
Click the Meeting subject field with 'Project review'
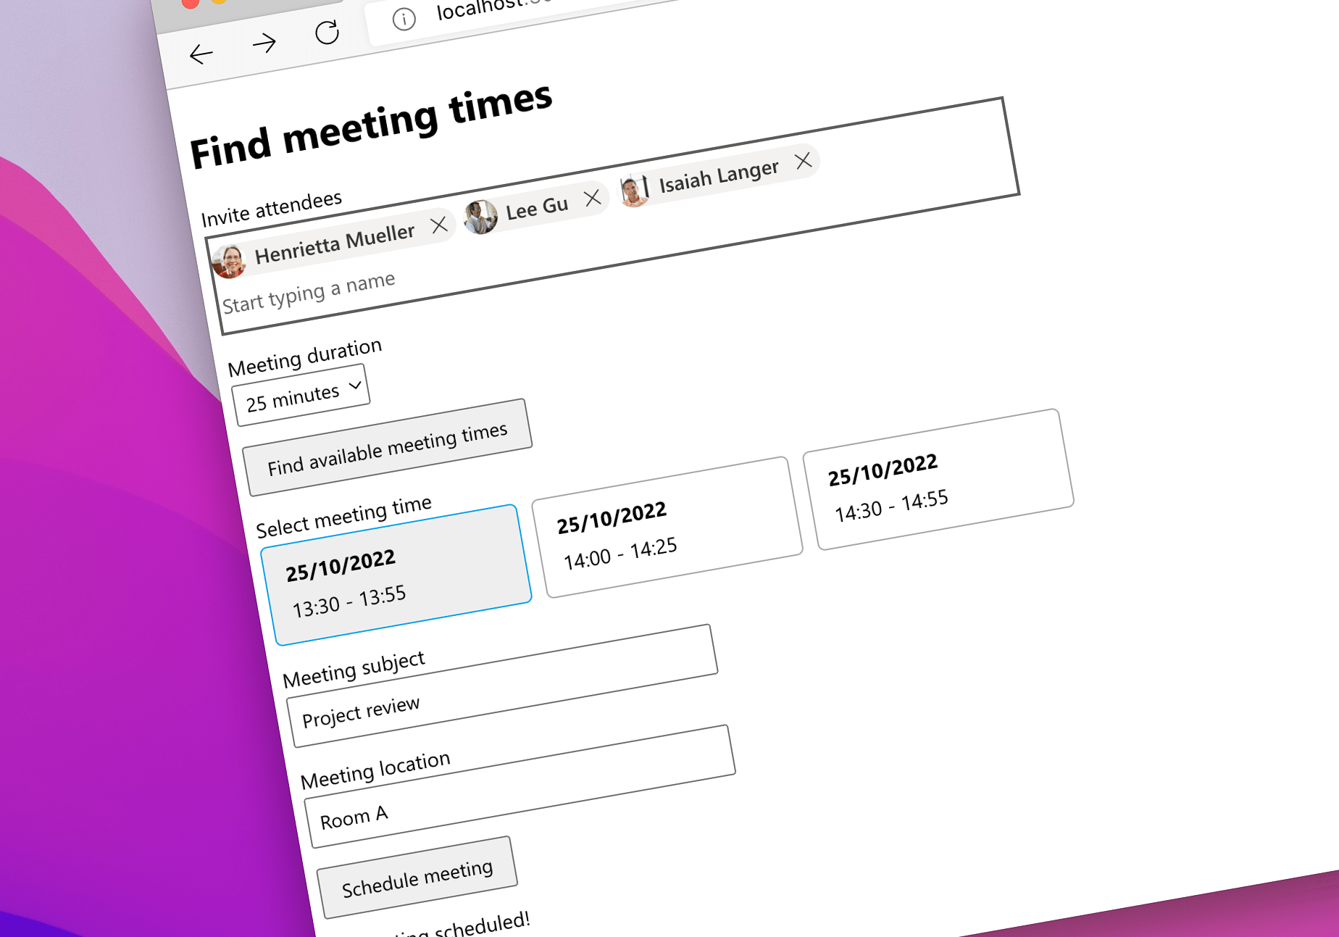point(501,686)
